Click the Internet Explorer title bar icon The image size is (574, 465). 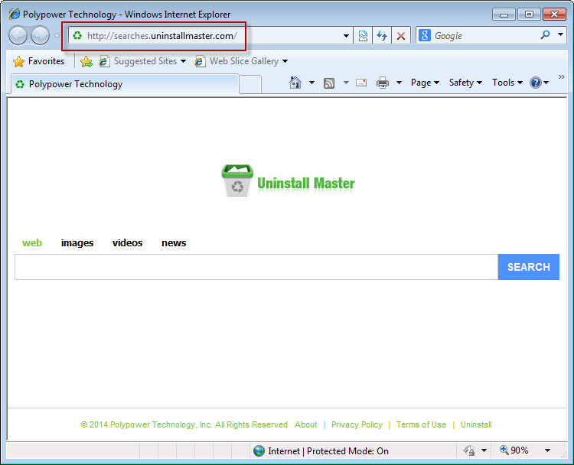tap(15, 15)
